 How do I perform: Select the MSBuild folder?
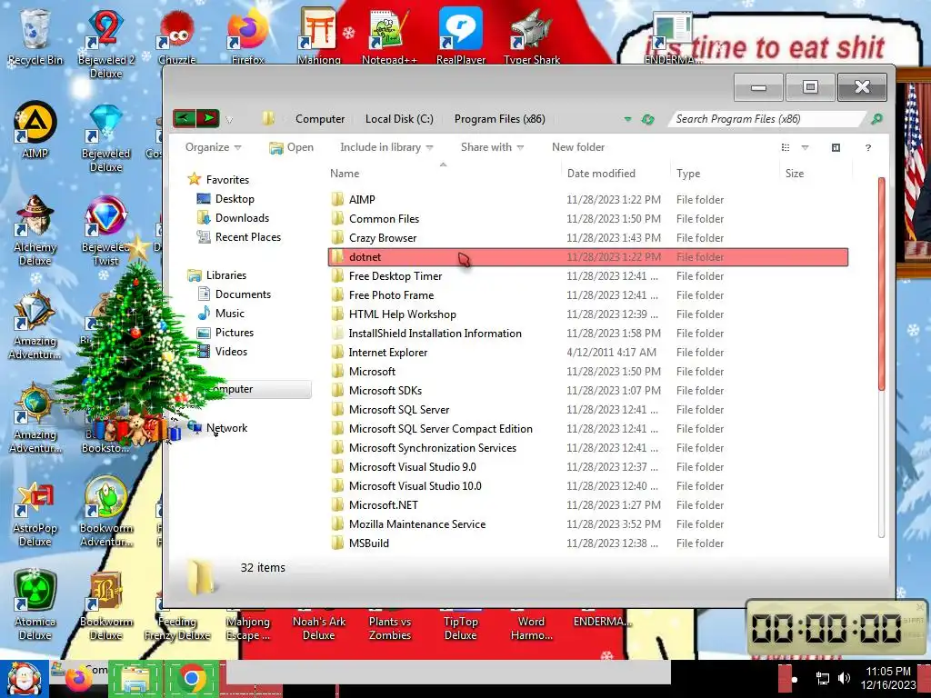coord(588,543)
